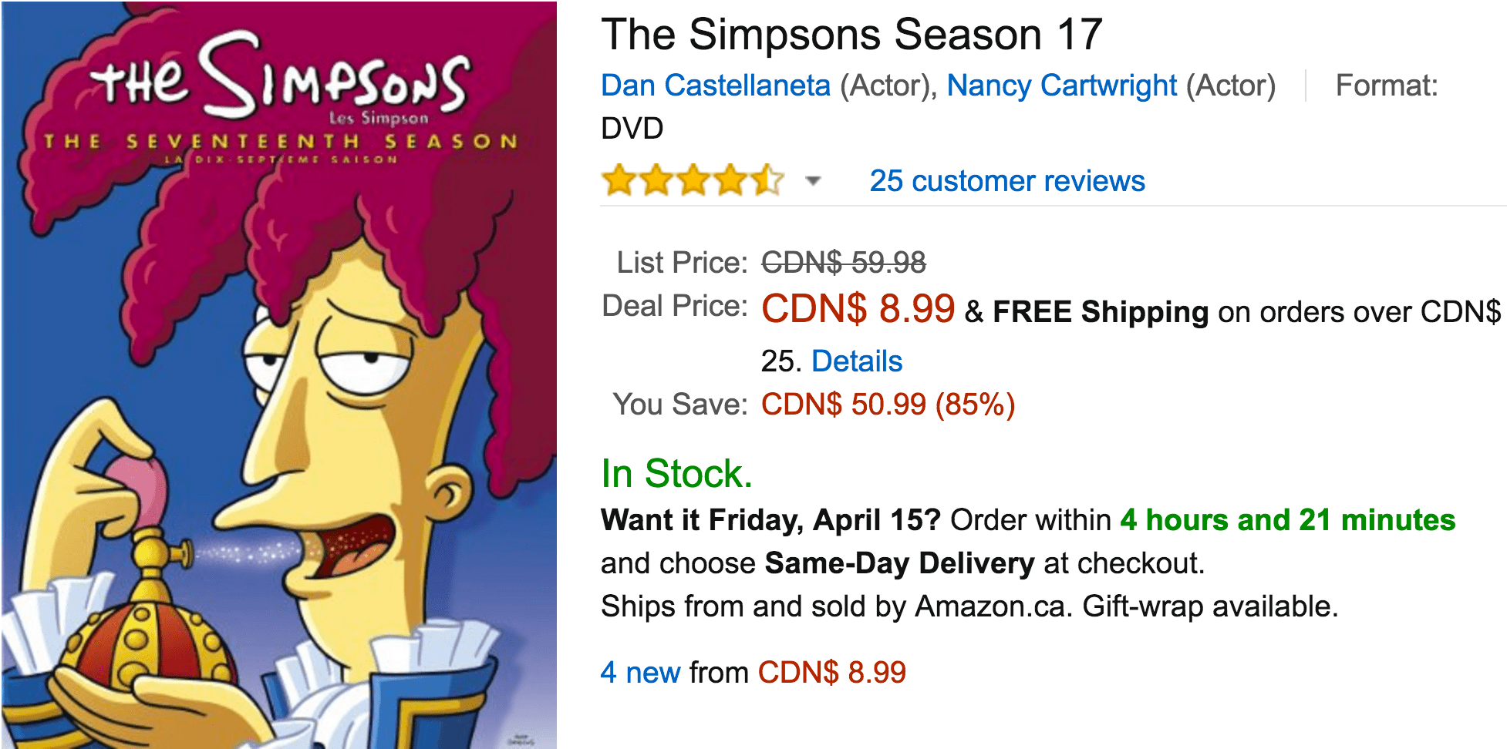Click the third gold rating star
The height and width of the screenshot is (749, 1507).
coord(693,180)
